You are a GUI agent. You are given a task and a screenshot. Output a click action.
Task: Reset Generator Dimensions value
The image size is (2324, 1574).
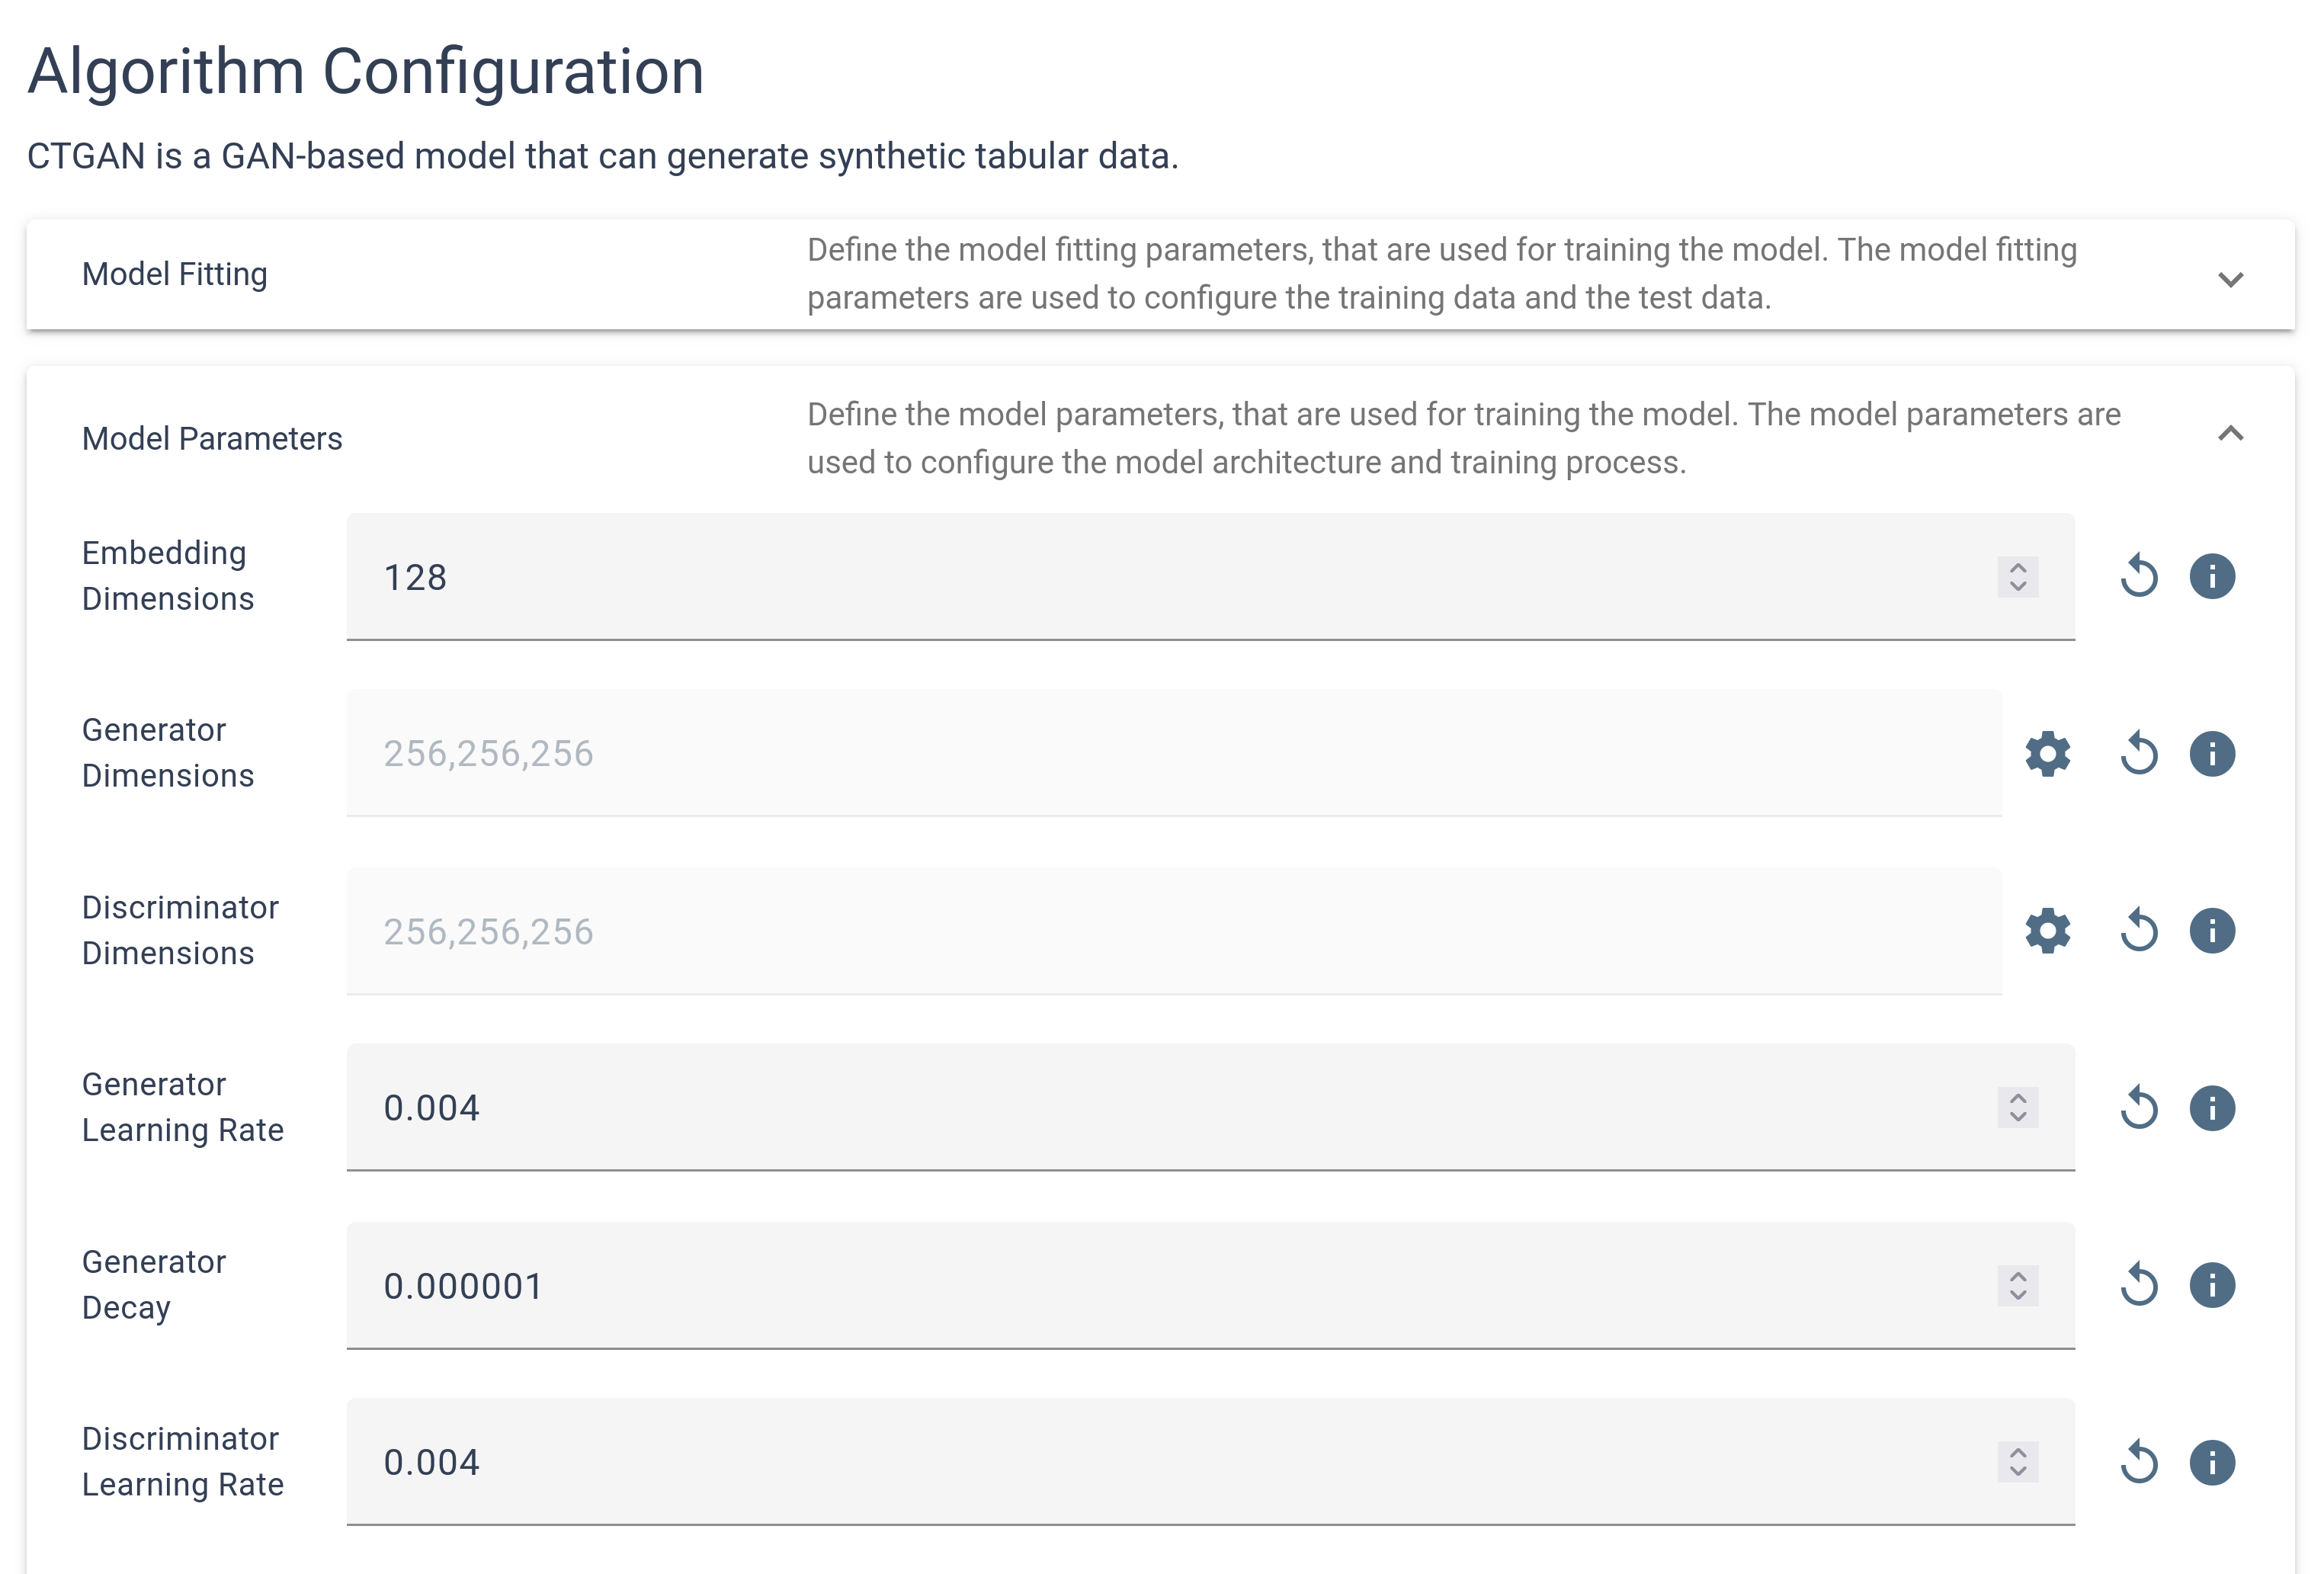[2139, 753]
